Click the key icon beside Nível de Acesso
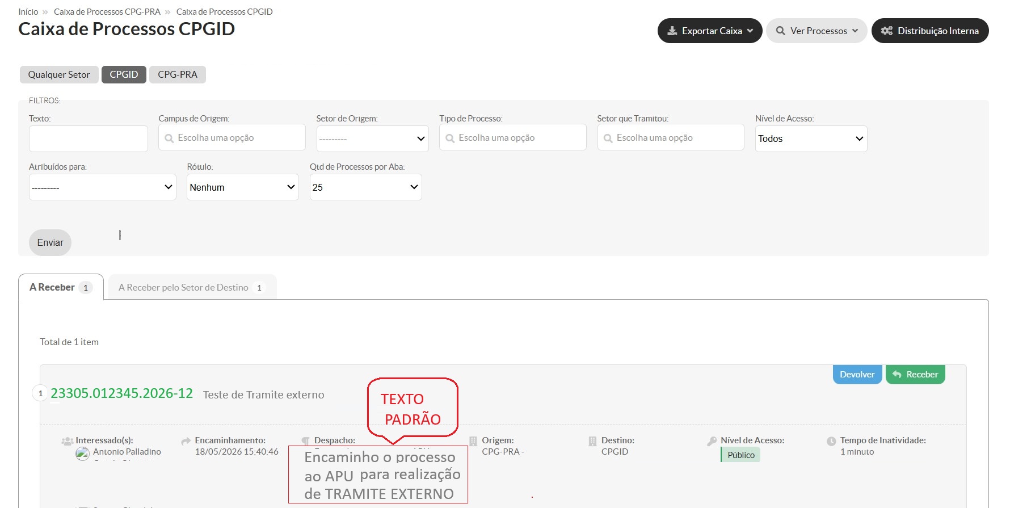 click(712, 441)
